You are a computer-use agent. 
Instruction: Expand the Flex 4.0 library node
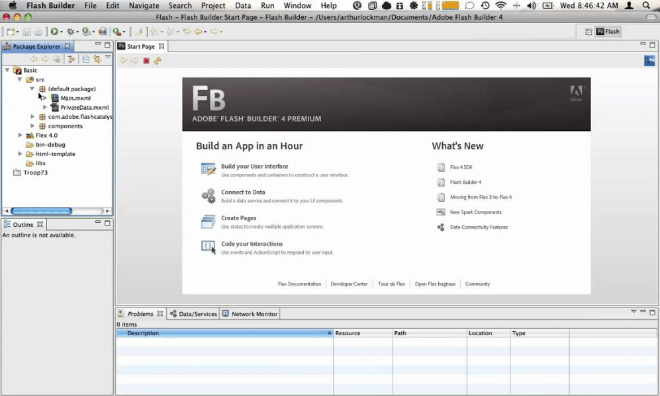tap(20, 135)
